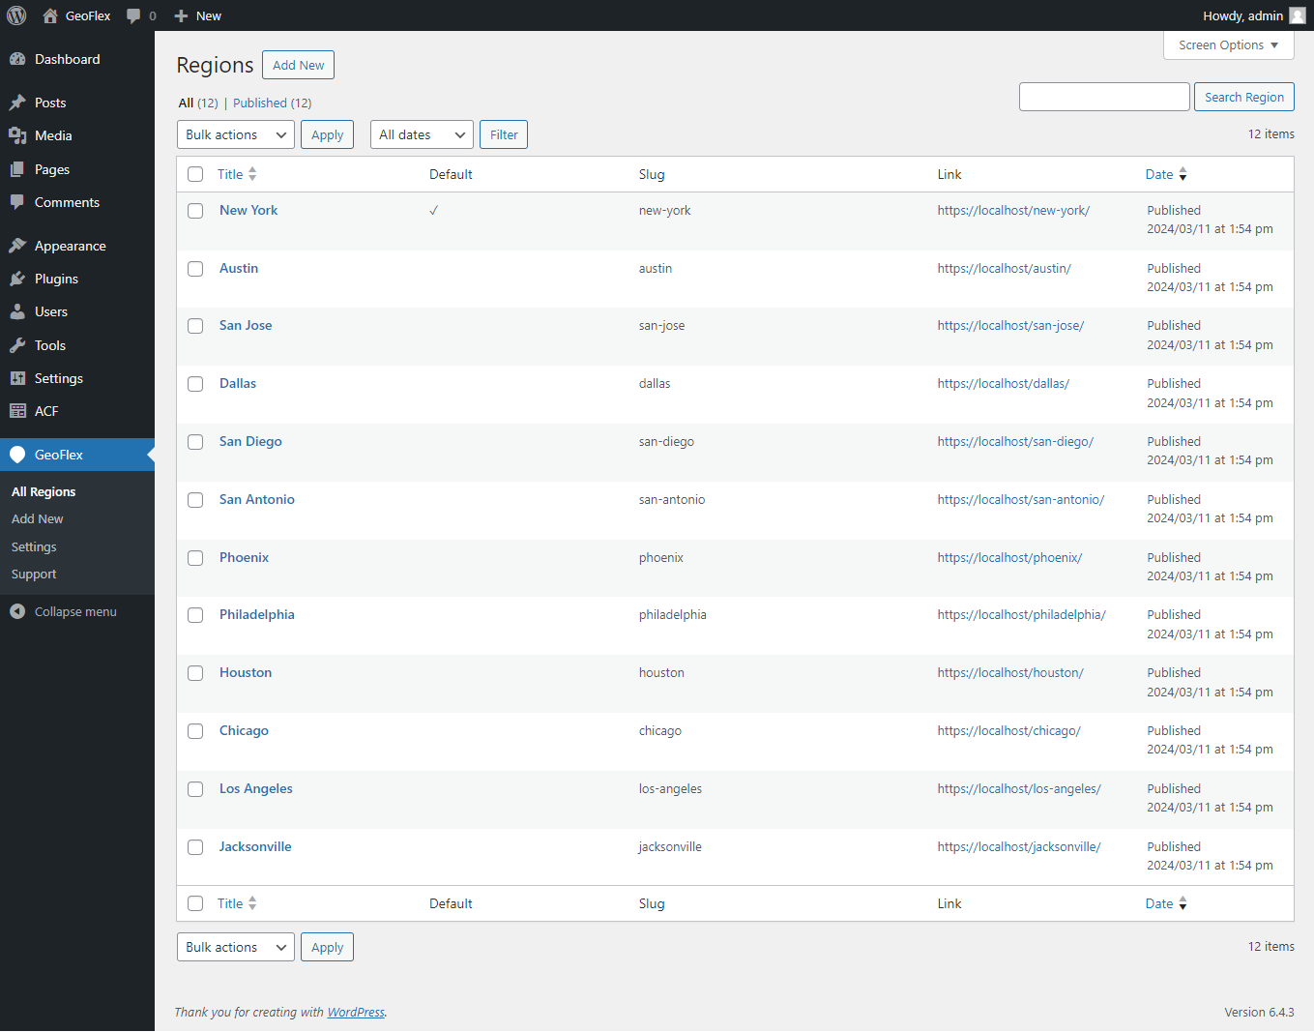The image size is (1314, 1032).
Task: Open the WordPress footer link
Action: click(356, 1012)
